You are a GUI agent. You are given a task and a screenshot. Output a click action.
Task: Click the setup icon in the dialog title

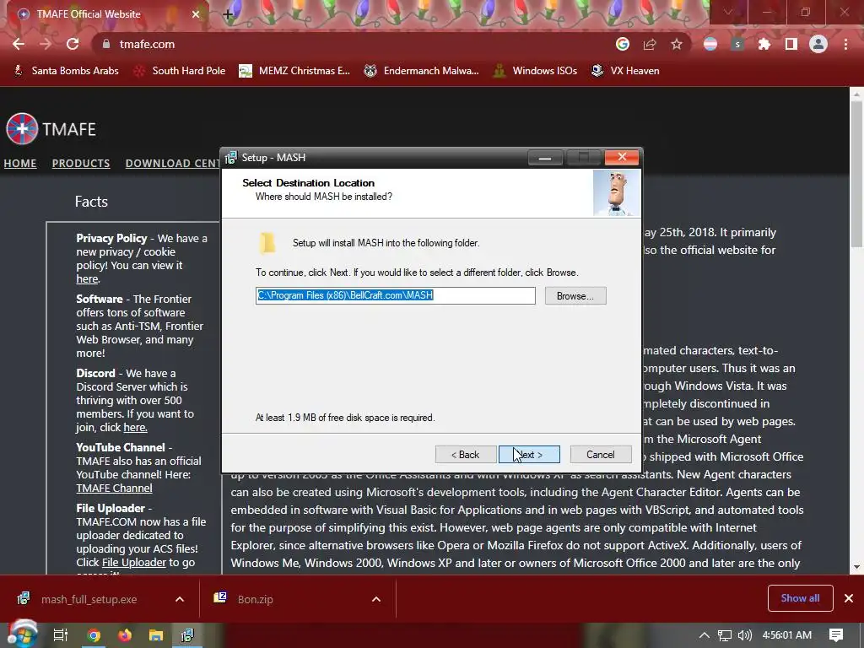click(231, 158)
